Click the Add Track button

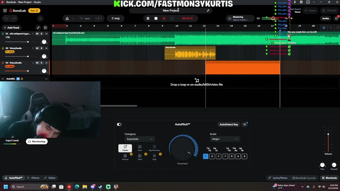pos(11,28)
